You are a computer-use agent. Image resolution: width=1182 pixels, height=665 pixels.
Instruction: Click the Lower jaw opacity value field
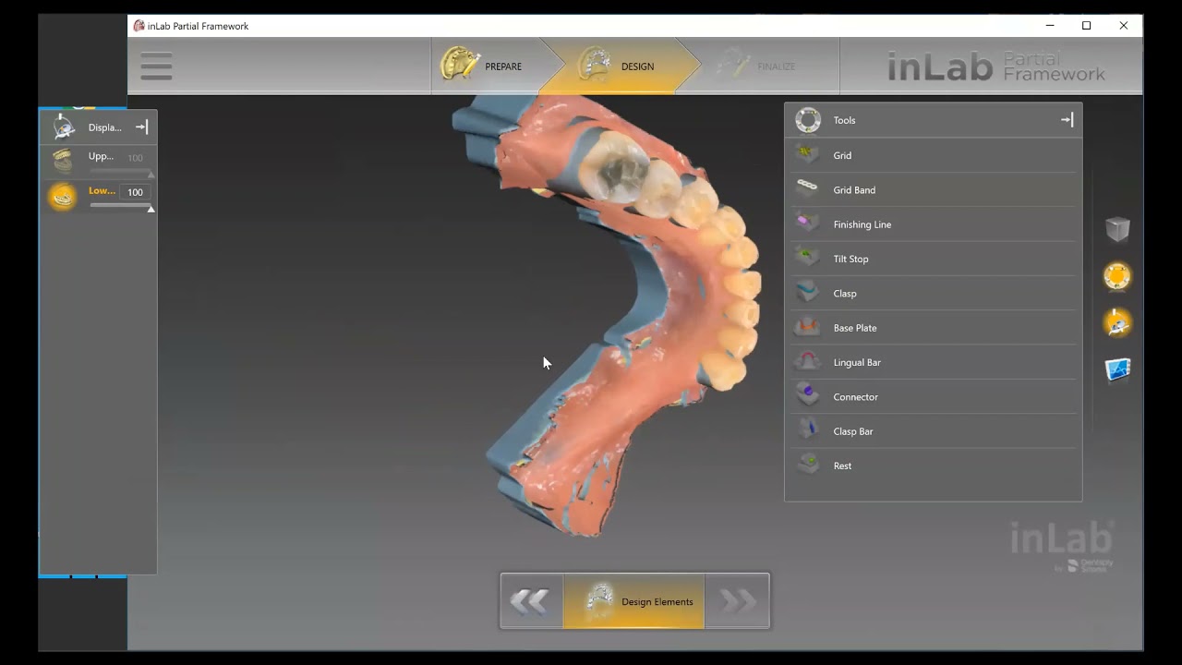pyautogui.click(x=135, y=192)
